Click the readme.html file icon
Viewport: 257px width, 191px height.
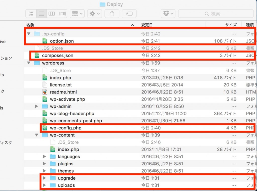45,92
